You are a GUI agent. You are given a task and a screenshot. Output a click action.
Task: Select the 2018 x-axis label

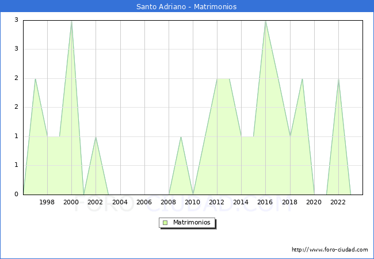(290, 202)
